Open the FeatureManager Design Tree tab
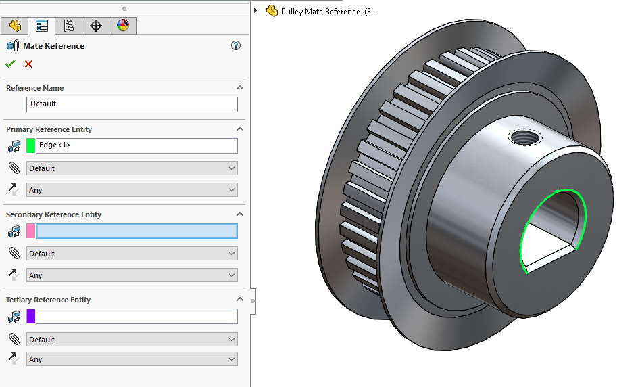This screenshot has width=638, height=387. 15,26
